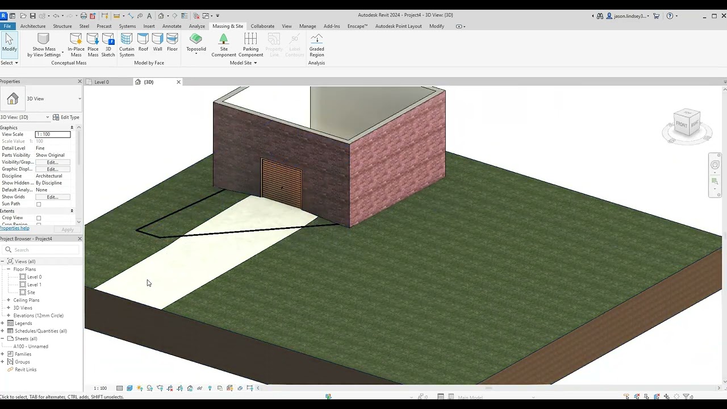This screenshot has height=409, width=727.
Task: Click Edit button for Visibility/Graphics overrides
Action: coord(52,162)
